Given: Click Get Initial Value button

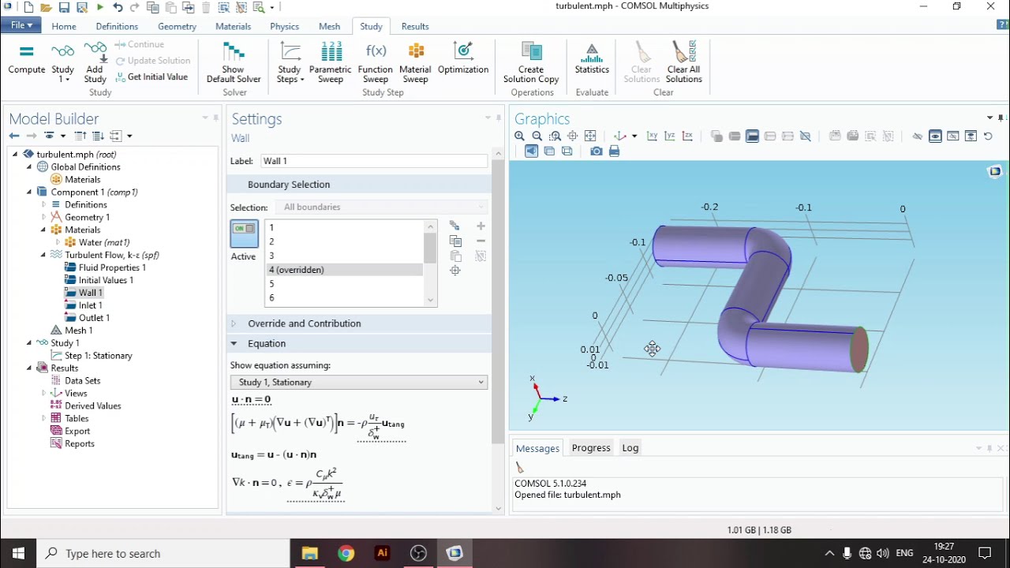Looking at the screenshot, I should tap(151, 77).
